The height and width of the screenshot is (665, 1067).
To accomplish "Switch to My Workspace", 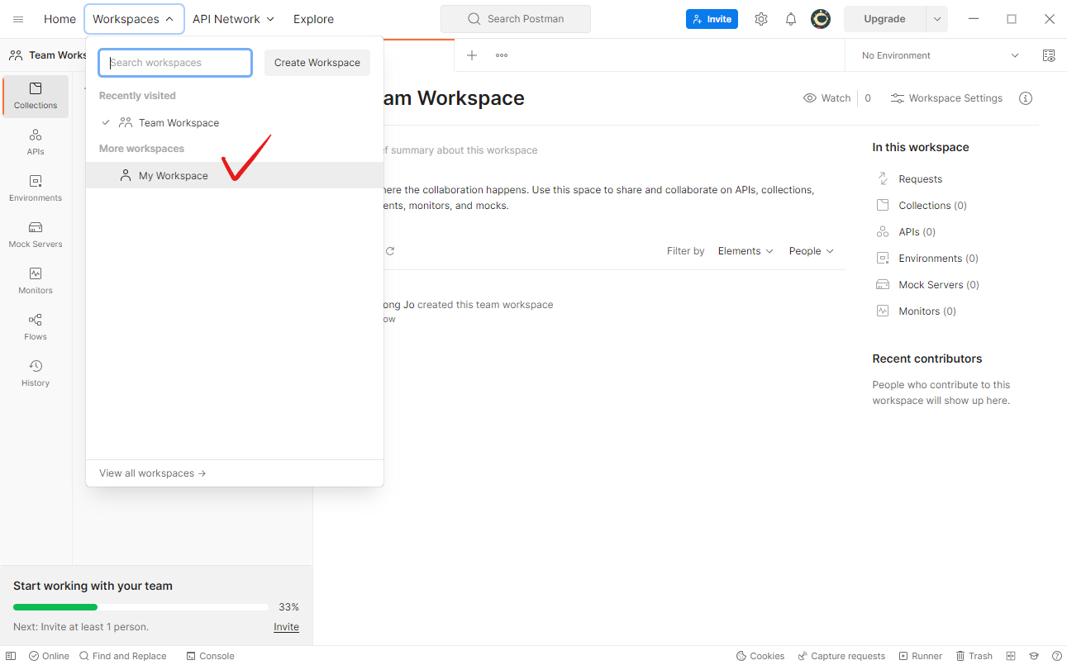I will point(235,175).
